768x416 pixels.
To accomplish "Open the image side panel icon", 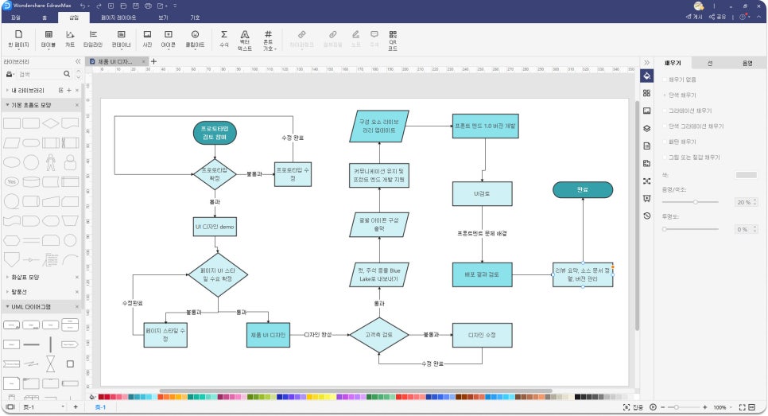I will point(646,111).
